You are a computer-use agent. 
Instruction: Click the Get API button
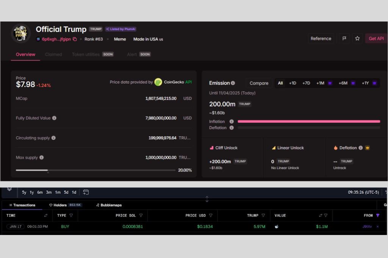click(376, 38)
